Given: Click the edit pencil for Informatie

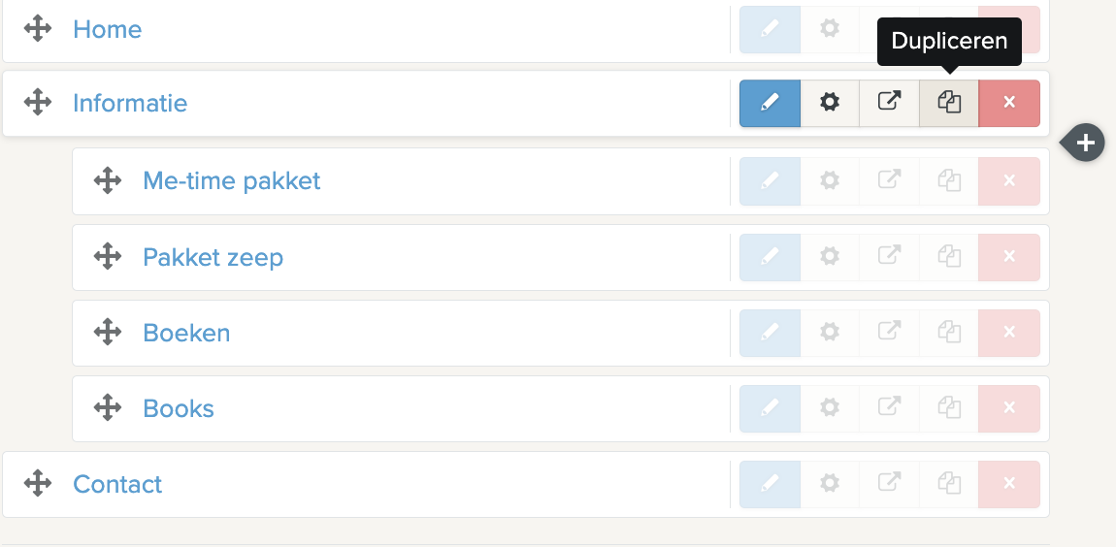Looking at the screenshot, I should coord(770,103).
